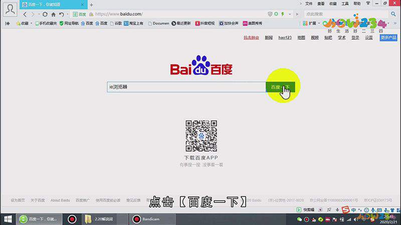
Task: Click the magnifier search icon top right
Action: coord(393,14)
